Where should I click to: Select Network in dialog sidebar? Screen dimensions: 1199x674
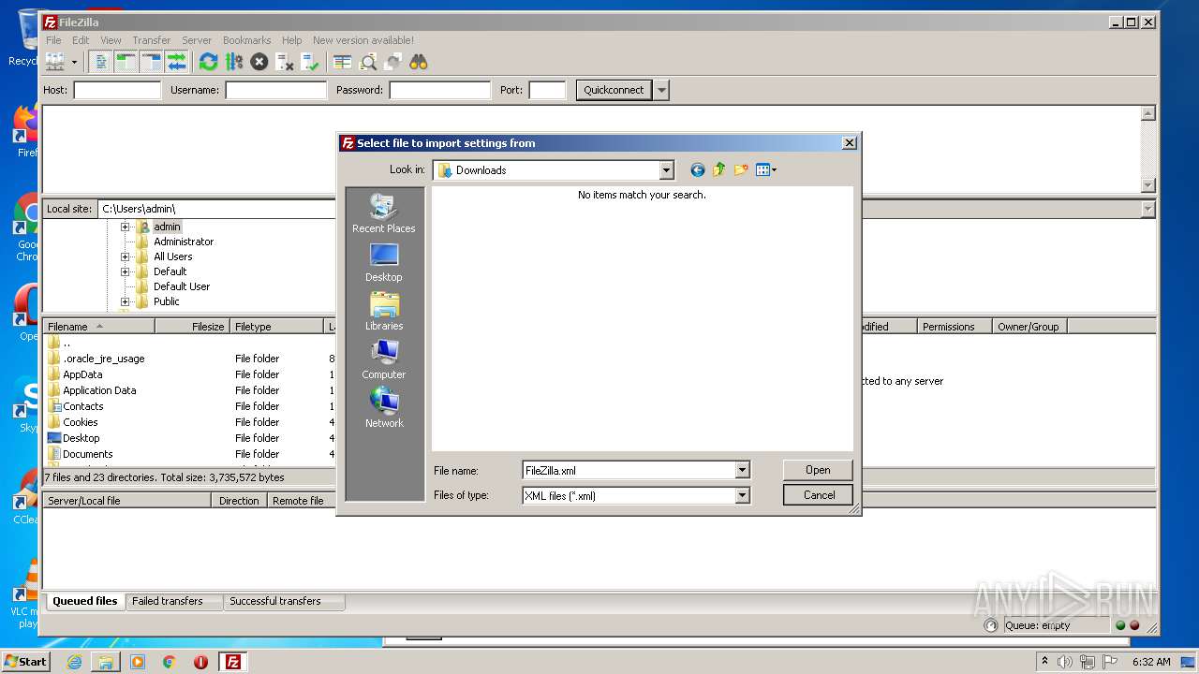384,408
